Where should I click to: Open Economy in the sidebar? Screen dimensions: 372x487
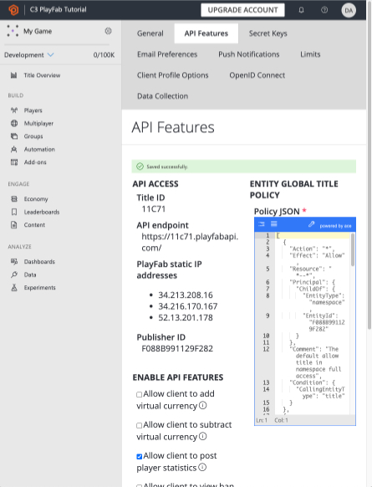point(36,199)
